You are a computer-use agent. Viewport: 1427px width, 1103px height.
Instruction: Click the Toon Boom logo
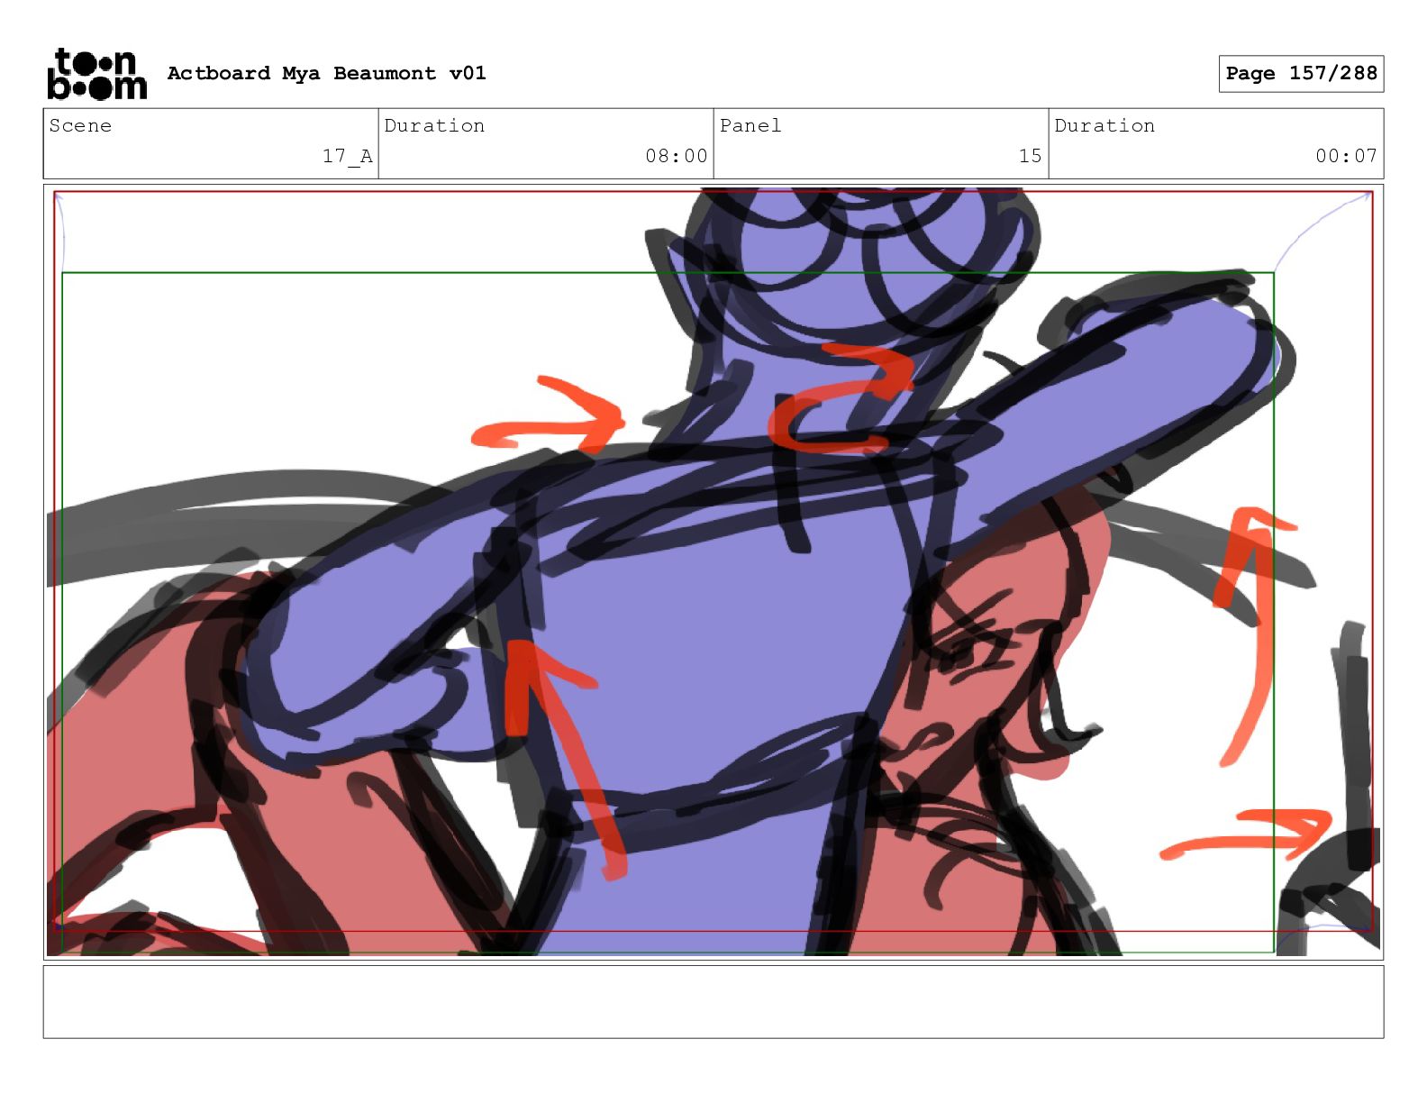click(x=96, y=74)
